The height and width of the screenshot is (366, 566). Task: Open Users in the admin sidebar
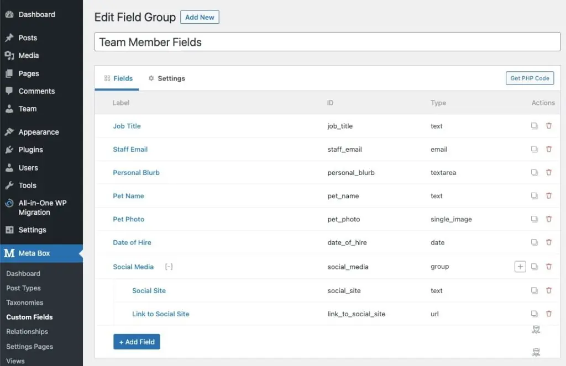[x=41, y=168]
